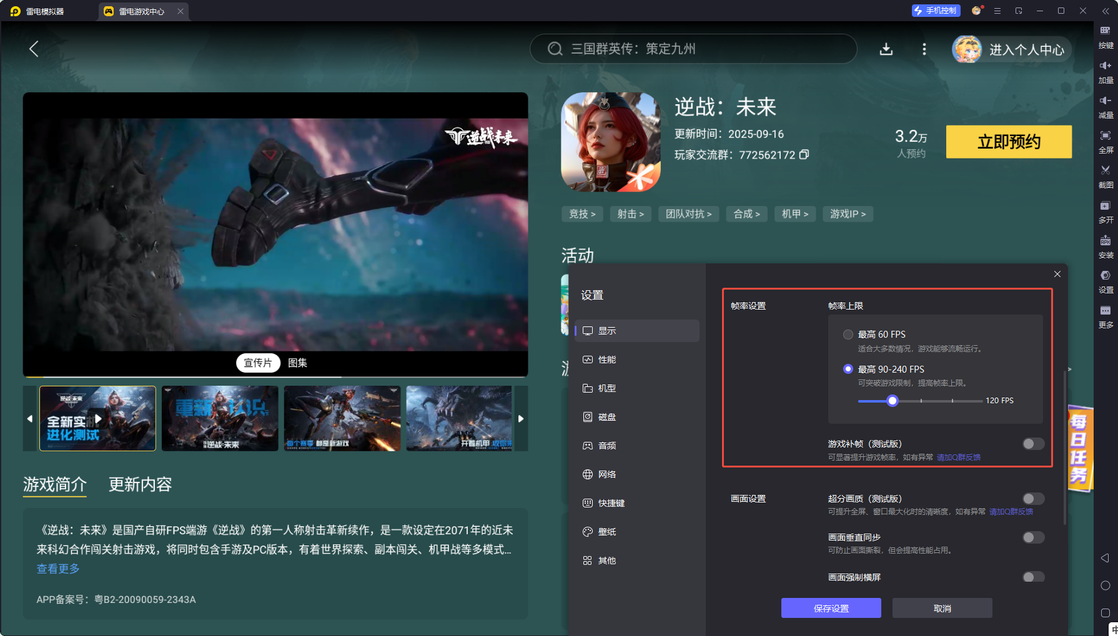Click the carousel right arrow

522,418
